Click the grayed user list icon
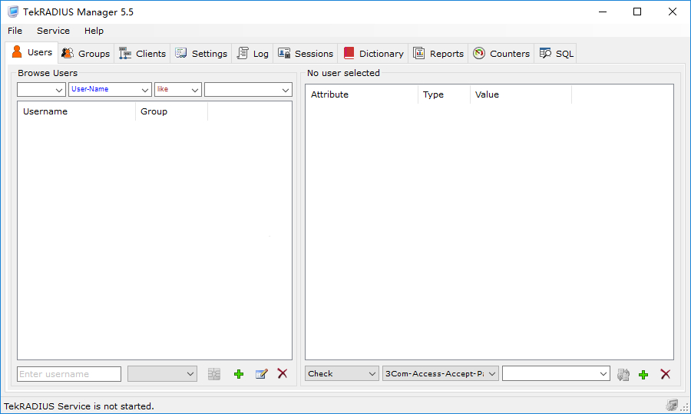 point(214,374)
